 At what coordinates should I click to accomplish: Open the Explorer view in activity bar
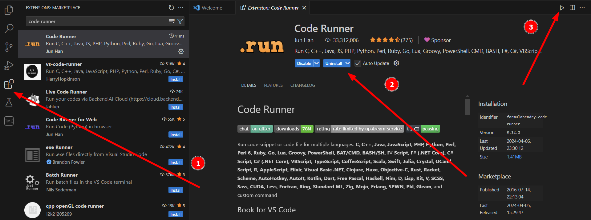coord(9,10)
